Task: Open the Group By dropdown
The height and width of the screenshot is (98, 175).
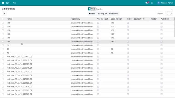Action: point(102,14)
